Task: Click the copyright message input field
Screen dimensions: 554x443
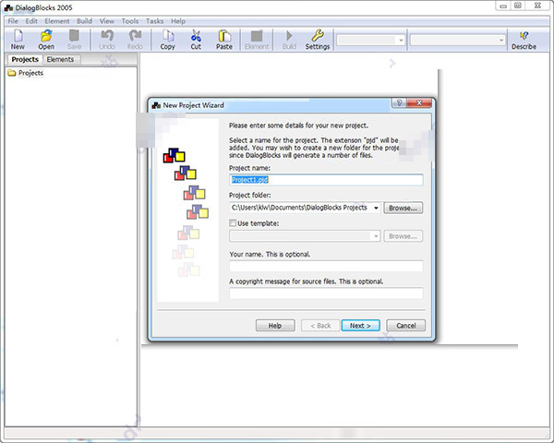Action: (x=326, y=293)
